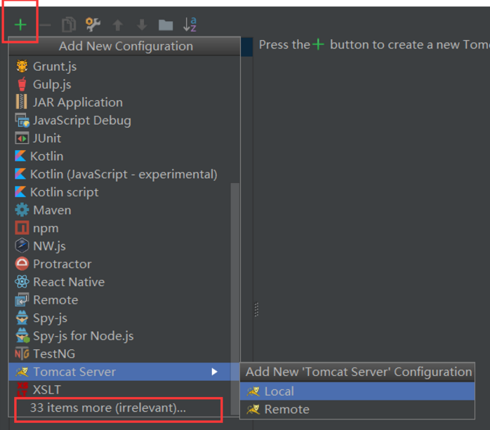490x430 pixels.
Task: Click the configuration list vertical scrollbar
Action: click(x=235, y=299)
